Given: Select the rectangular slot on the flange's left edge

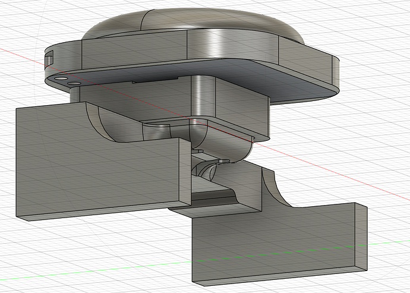Looking at the screenshot, I should click(x=49, y=58).
